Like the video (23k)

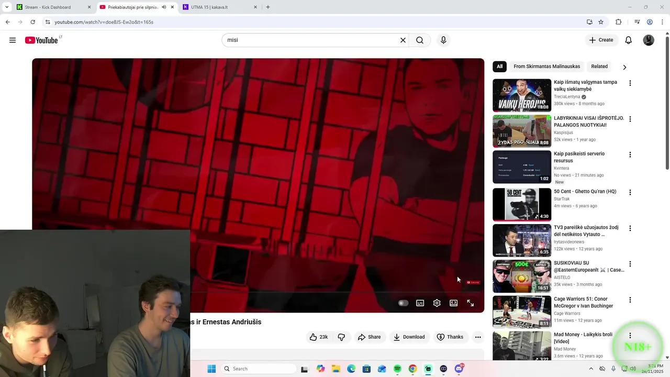[x=318, y=337]
